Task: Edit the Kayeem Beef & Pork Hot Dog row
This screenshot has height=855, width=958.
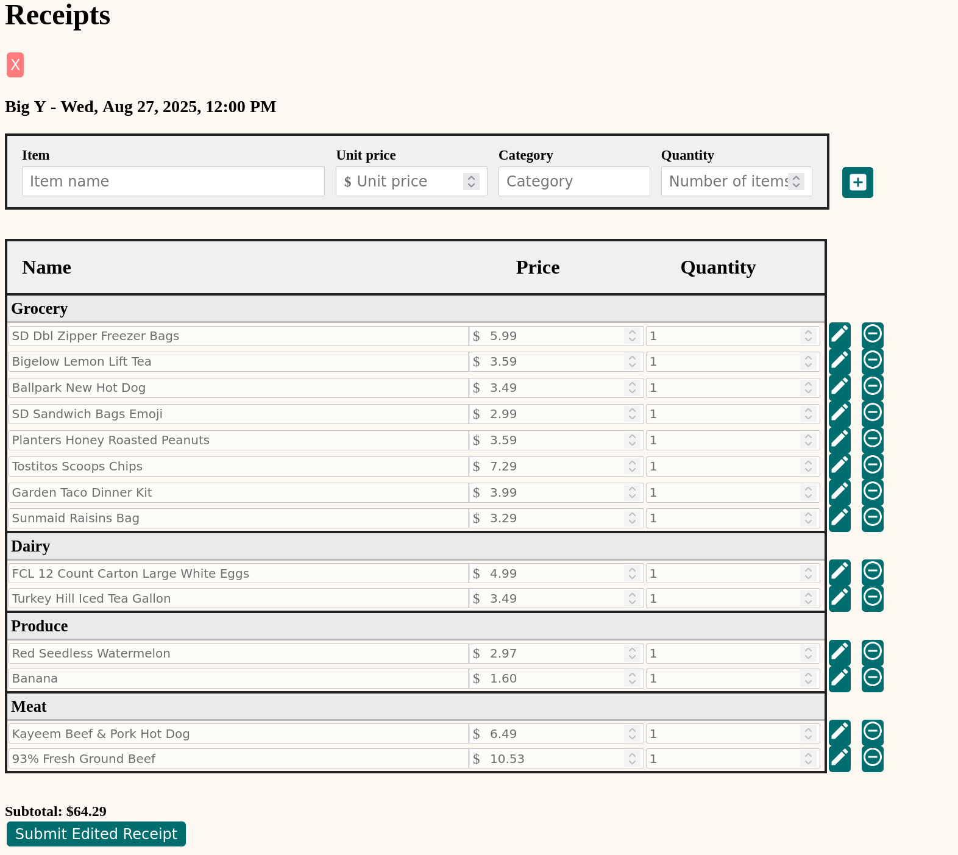Action: (839, 732)
